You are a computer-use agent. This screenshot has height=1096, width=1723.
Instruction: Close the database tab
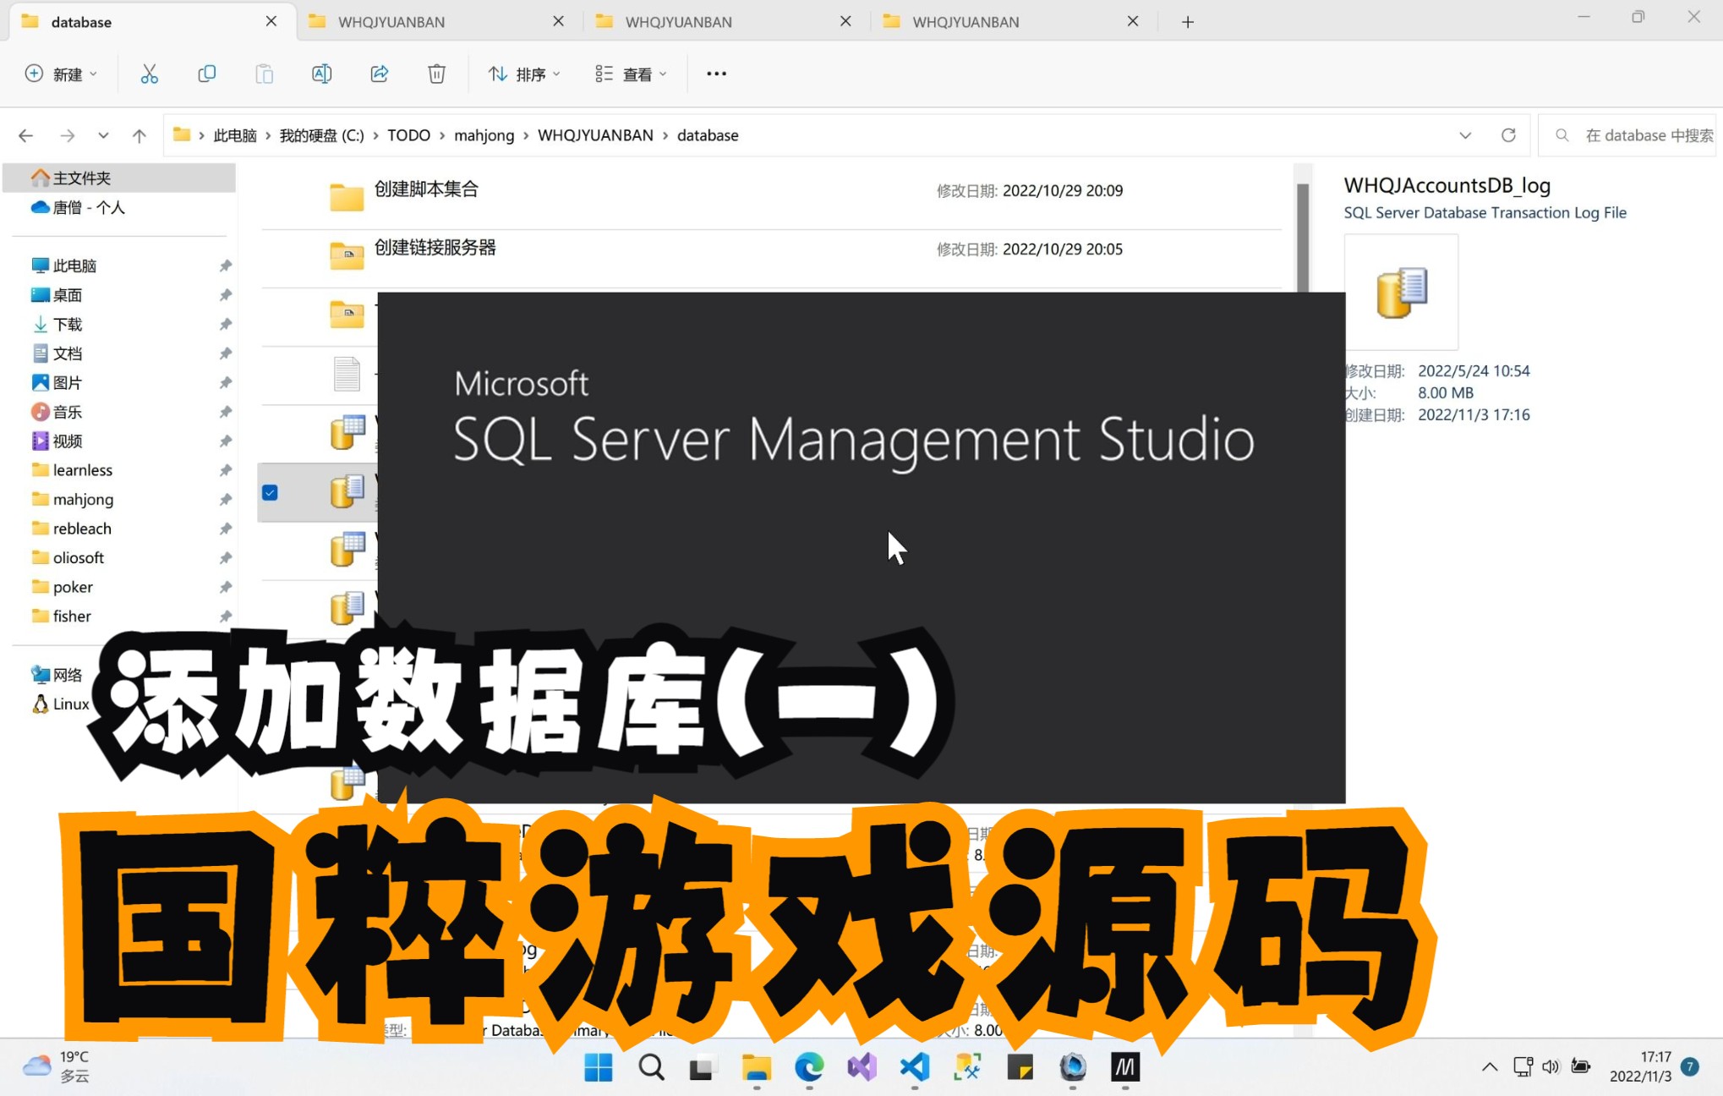[271, 22]
